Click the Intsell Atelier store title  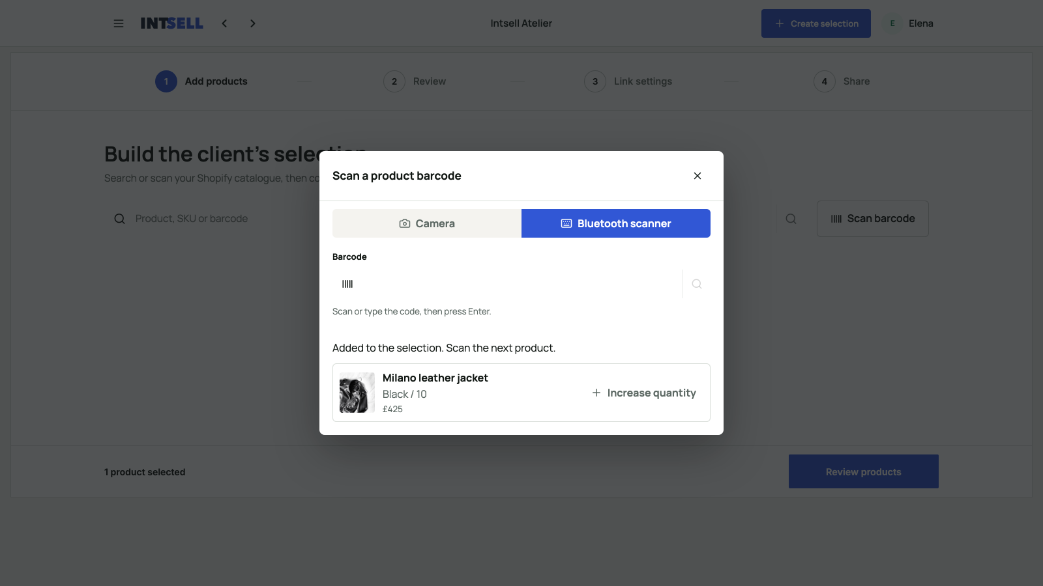(x=521, y=23)
